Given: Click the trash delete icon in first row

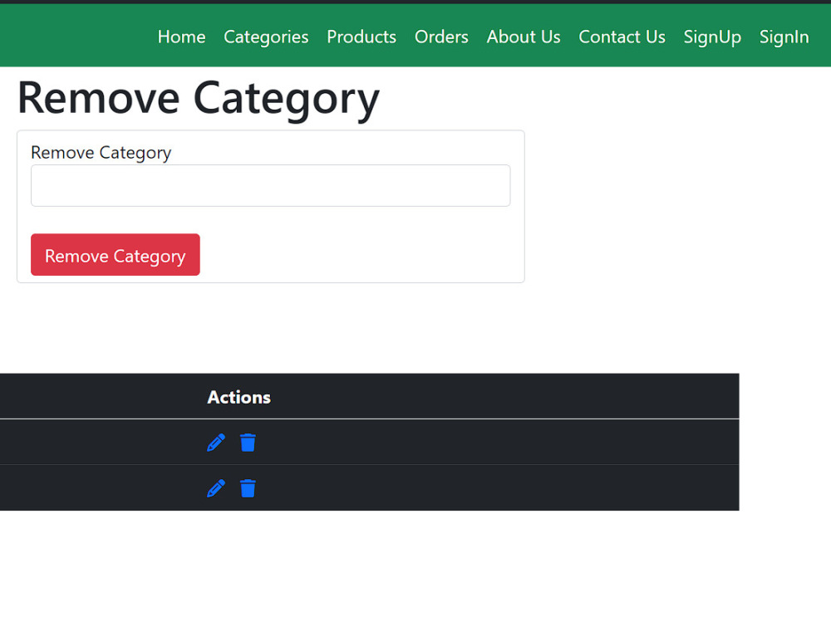Looking at the screenshot, I should click(248, 442).
